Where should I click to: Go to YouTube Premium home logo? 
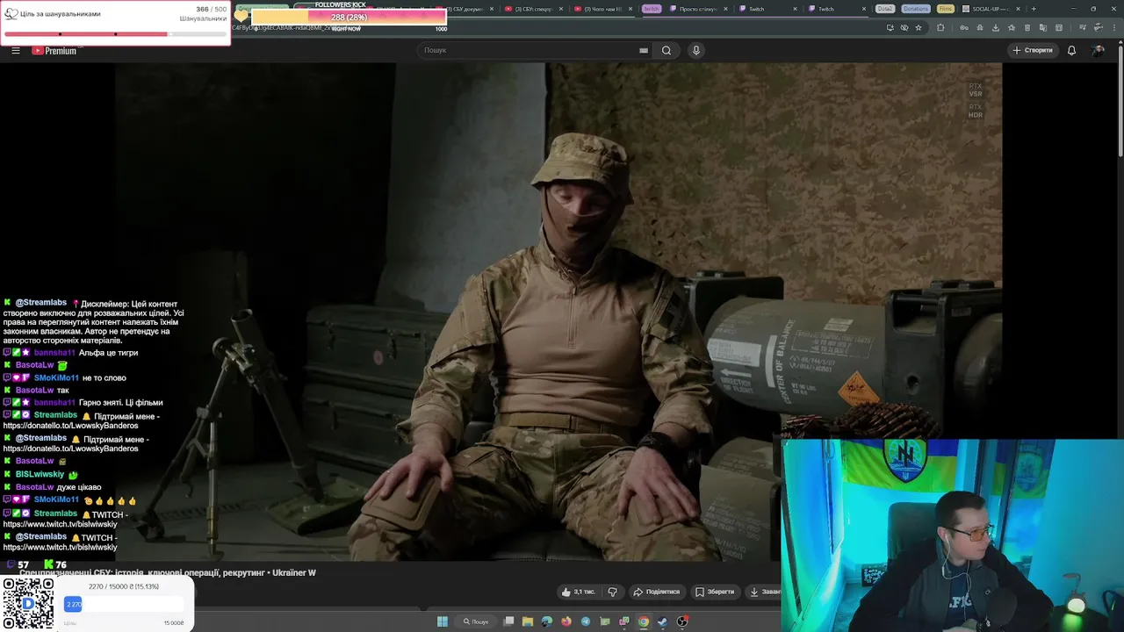click(54, 50)
